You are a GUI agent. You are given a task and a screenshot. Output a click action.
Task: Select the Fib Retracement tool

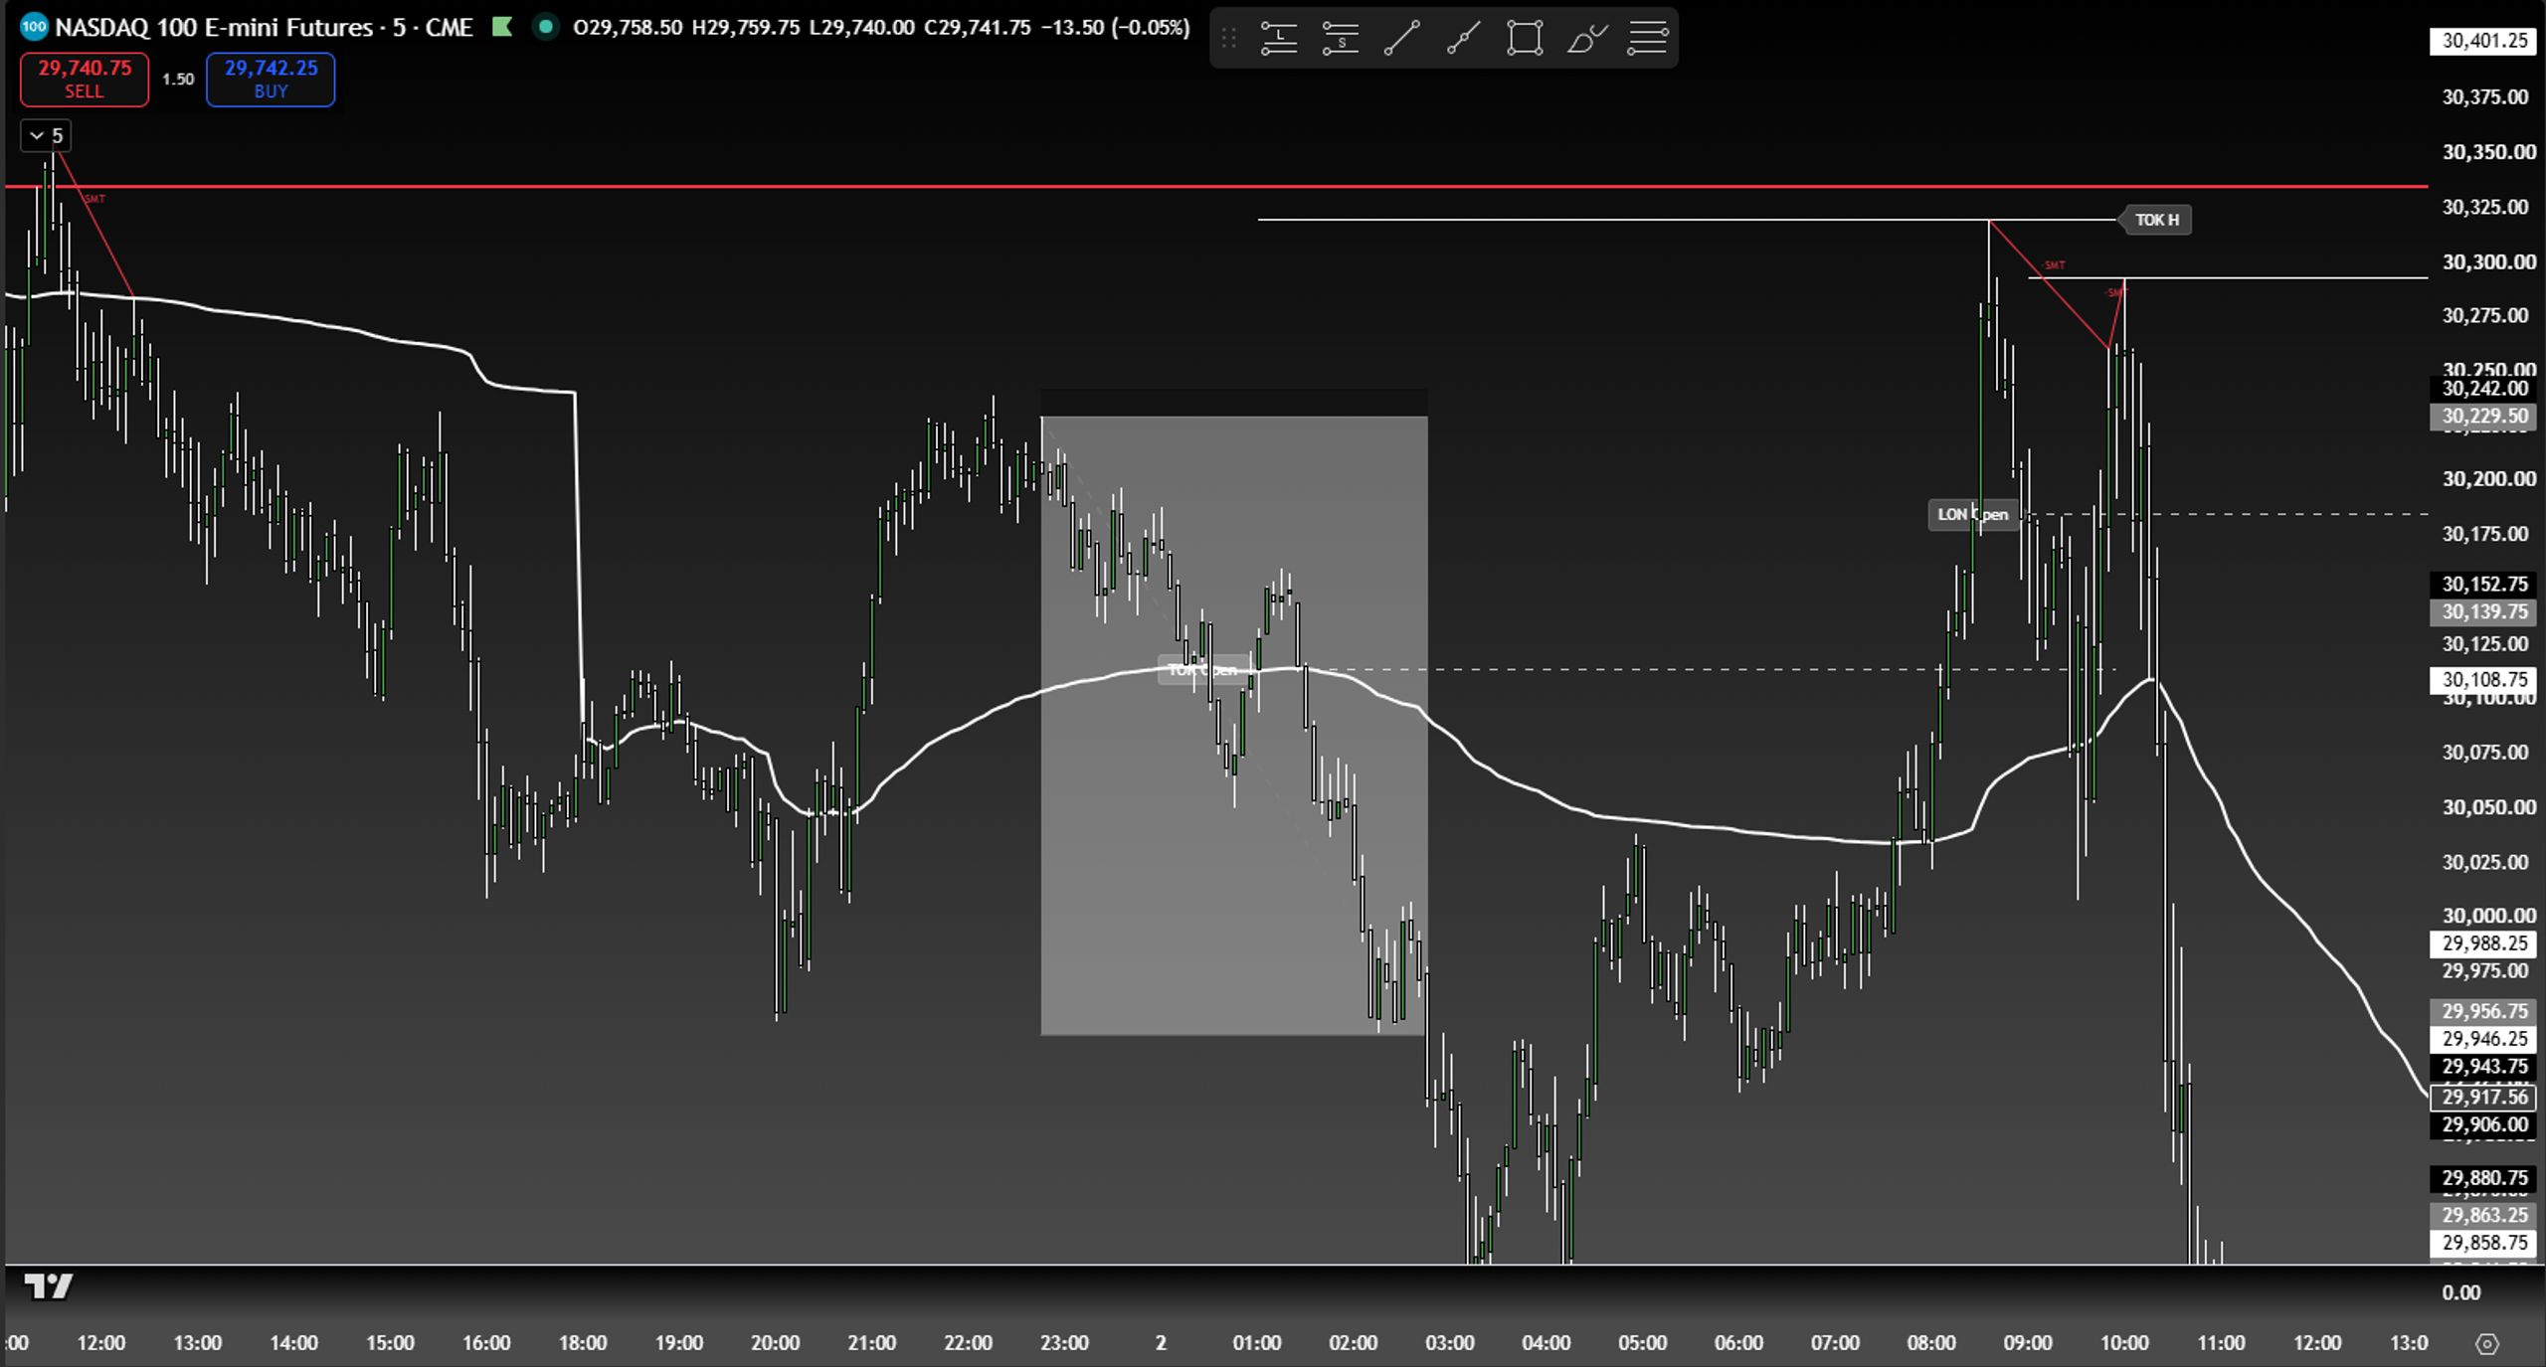point(1648,39)
